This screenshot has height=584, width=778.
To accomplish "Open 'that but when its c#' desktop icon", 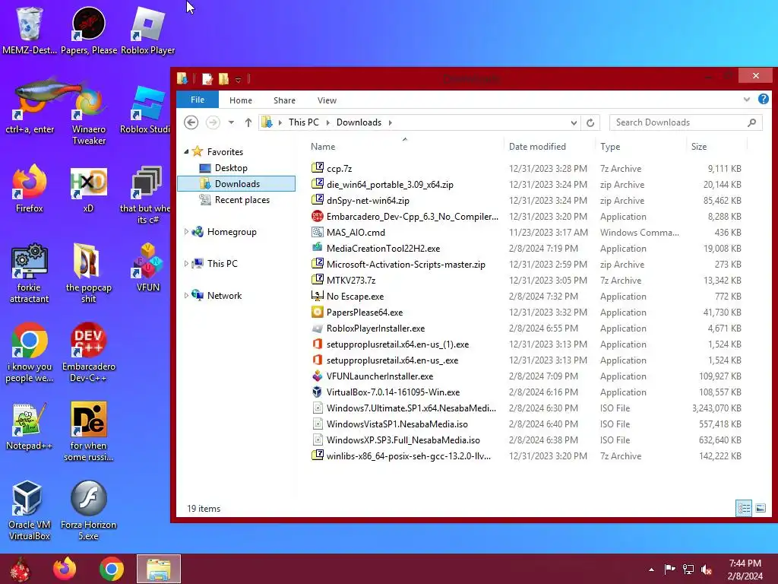I will point(145,195).
